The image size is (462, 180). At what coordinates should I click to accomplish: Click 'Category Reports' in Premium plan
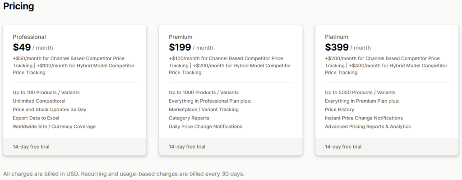point(189,118)
